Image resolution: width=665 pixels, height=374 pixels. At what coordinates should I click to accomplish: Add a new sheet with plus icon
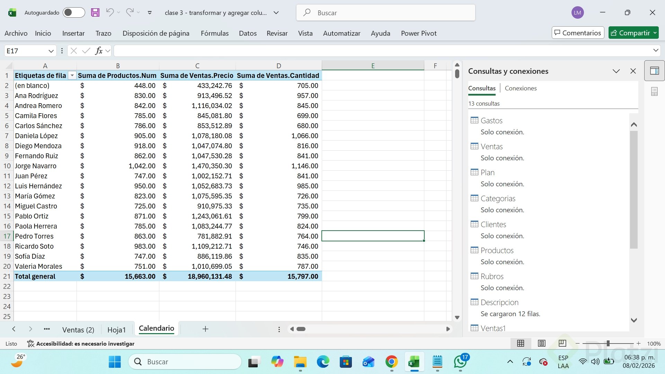click(x=205, y=329)
